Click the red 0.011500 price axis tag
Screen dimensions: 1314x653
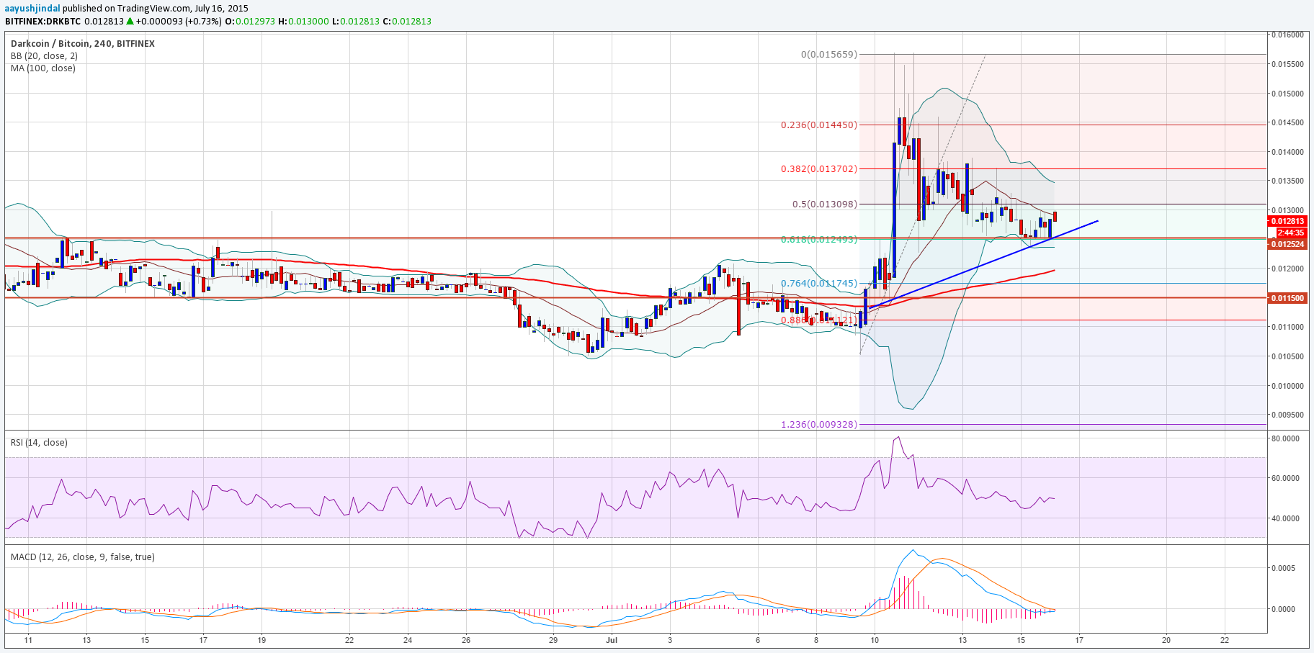(1287, 298)
